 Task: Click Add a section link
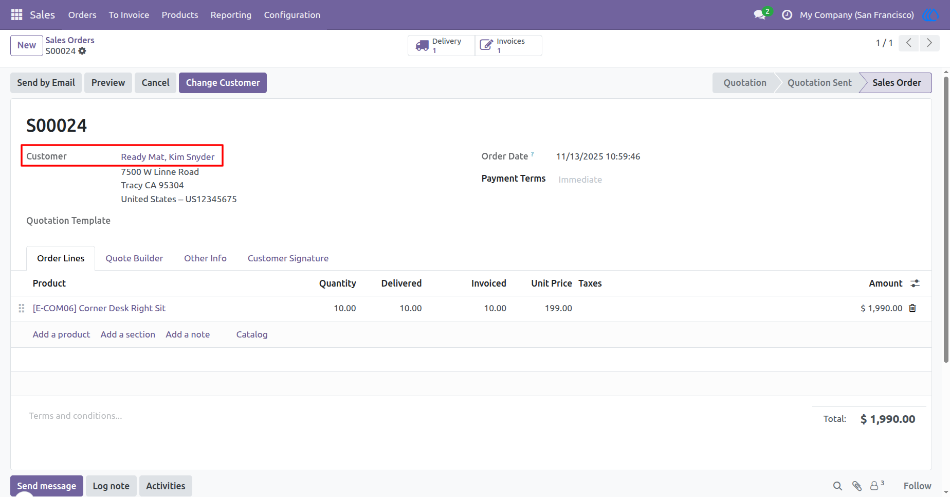click(x=128, y=334)
